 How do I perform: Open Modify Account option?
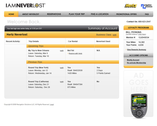[133, 60]
